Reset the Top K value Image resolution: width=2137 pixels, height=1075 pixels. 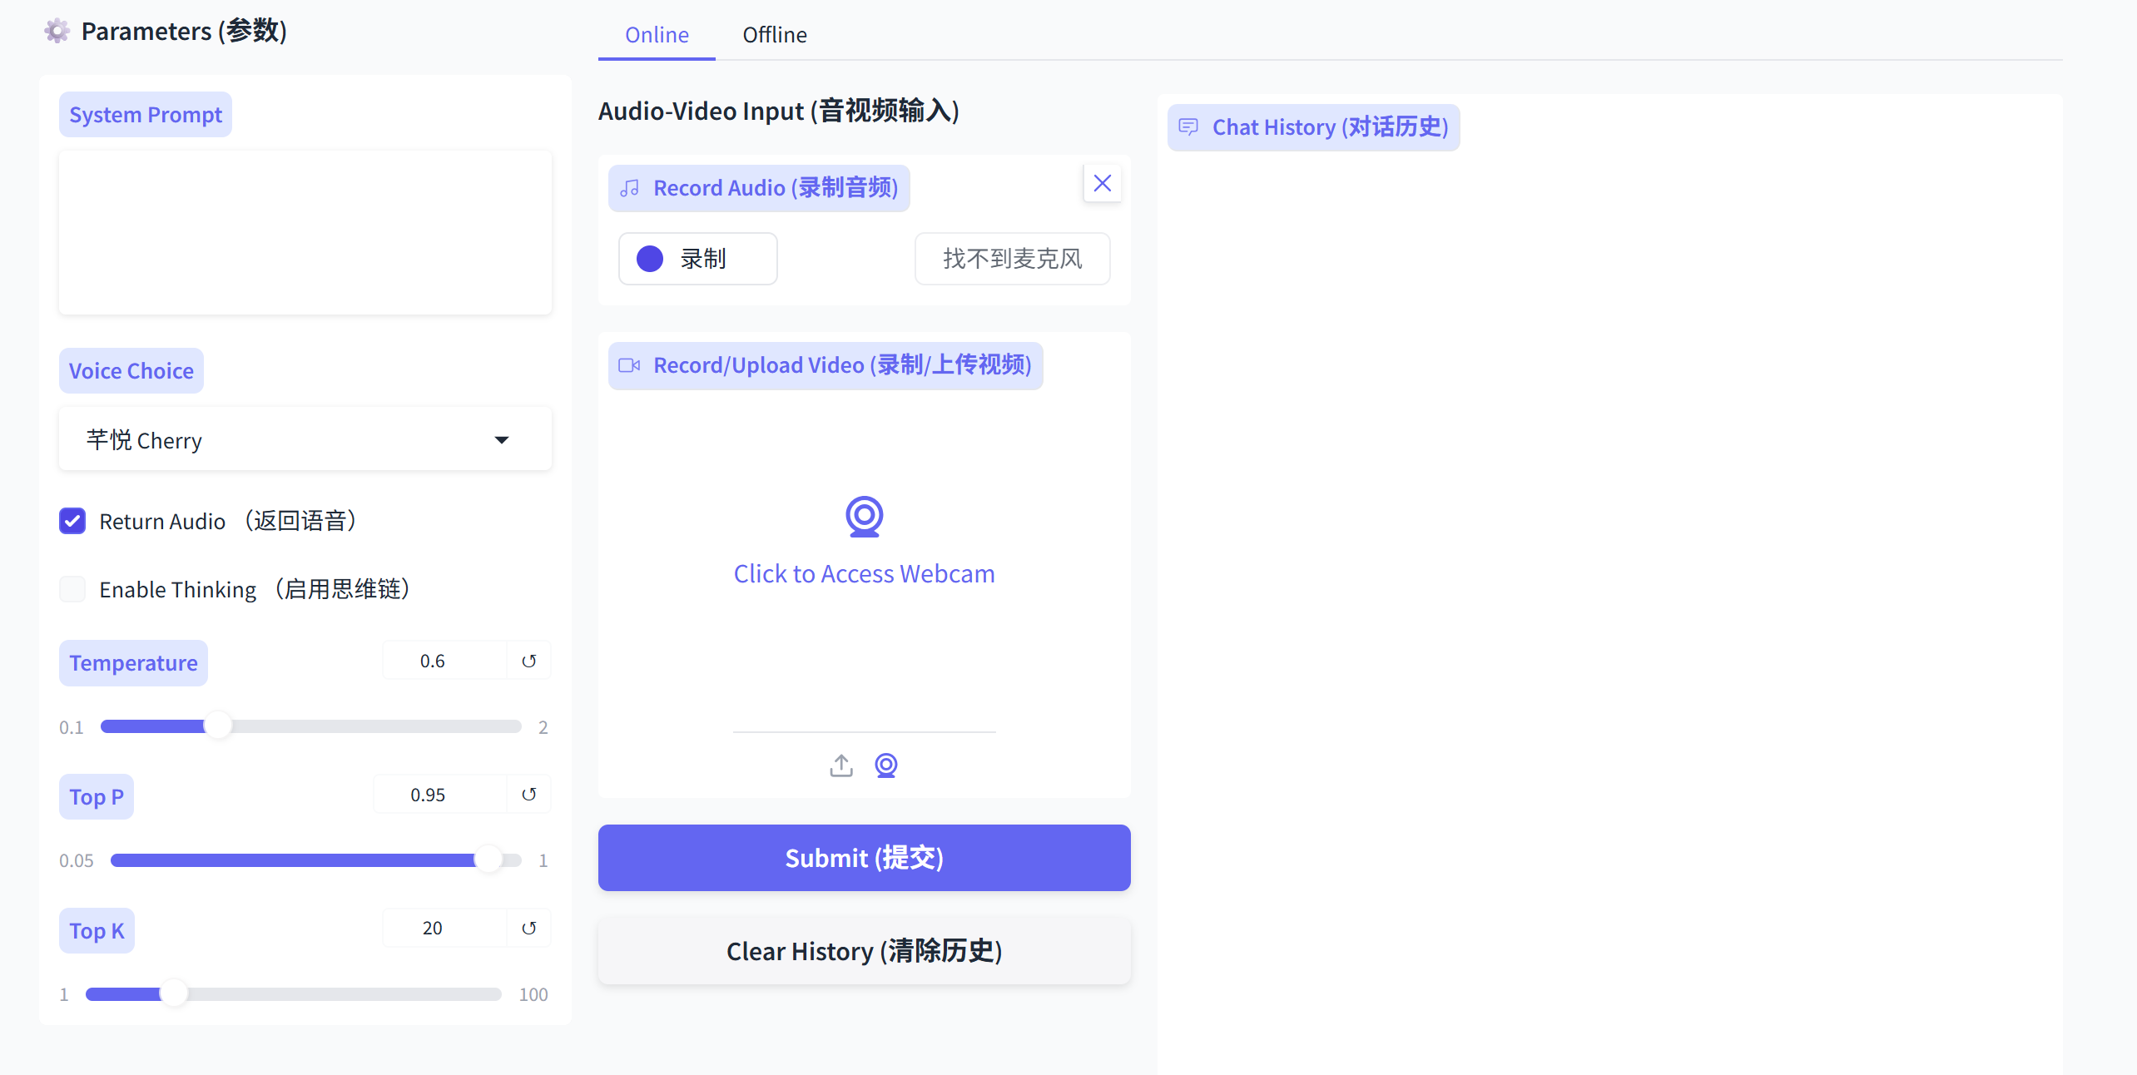point(529,929)
